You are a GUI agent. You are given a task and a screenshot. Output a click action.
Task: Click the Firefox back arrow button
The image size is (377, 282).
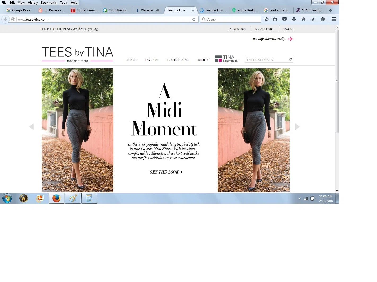pos(6,19)
